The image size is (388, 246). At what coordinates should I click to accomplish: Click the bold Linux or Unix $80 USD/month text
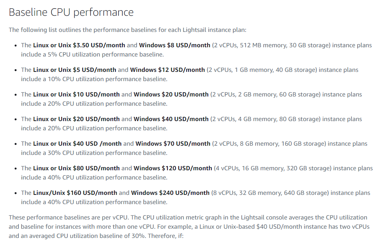click(x=76, y=168)
